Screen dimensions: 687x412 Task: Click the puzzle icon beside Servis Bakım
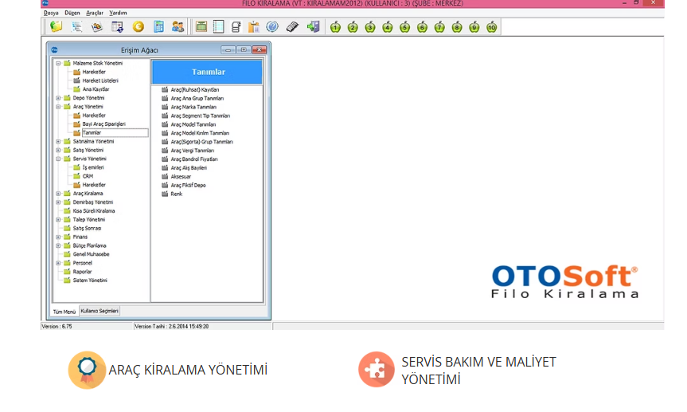pos(377,370)
